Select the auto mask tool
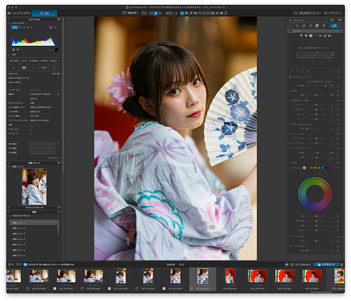Viewport: 351px width, 301px height. [320, 36]
